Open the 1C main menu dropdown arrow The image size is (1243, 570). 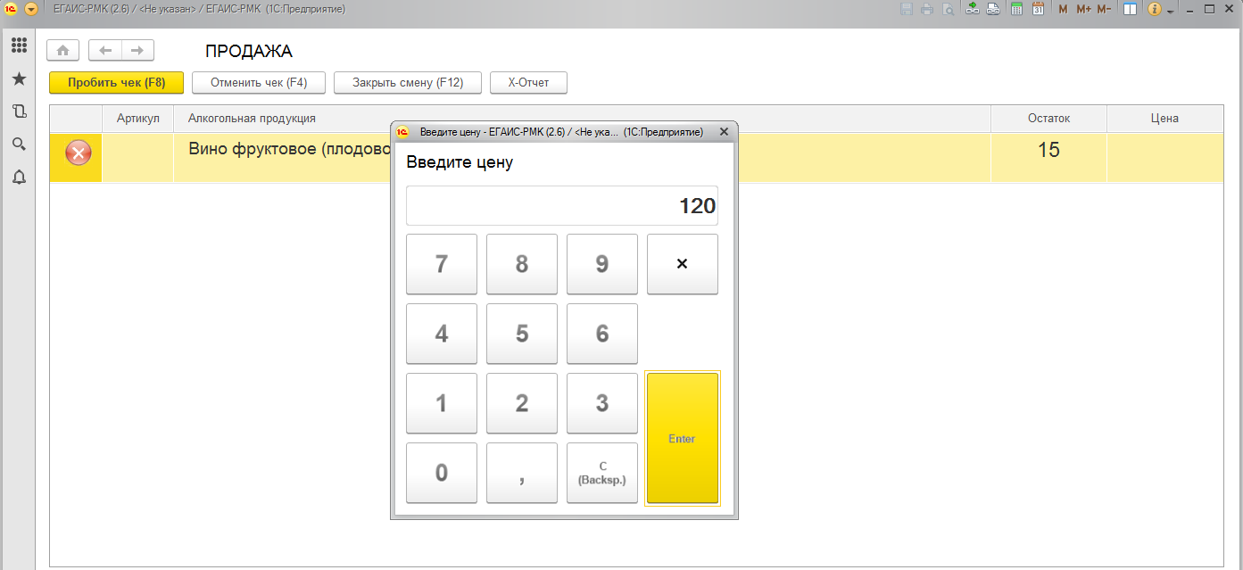(x=31, y=9)
